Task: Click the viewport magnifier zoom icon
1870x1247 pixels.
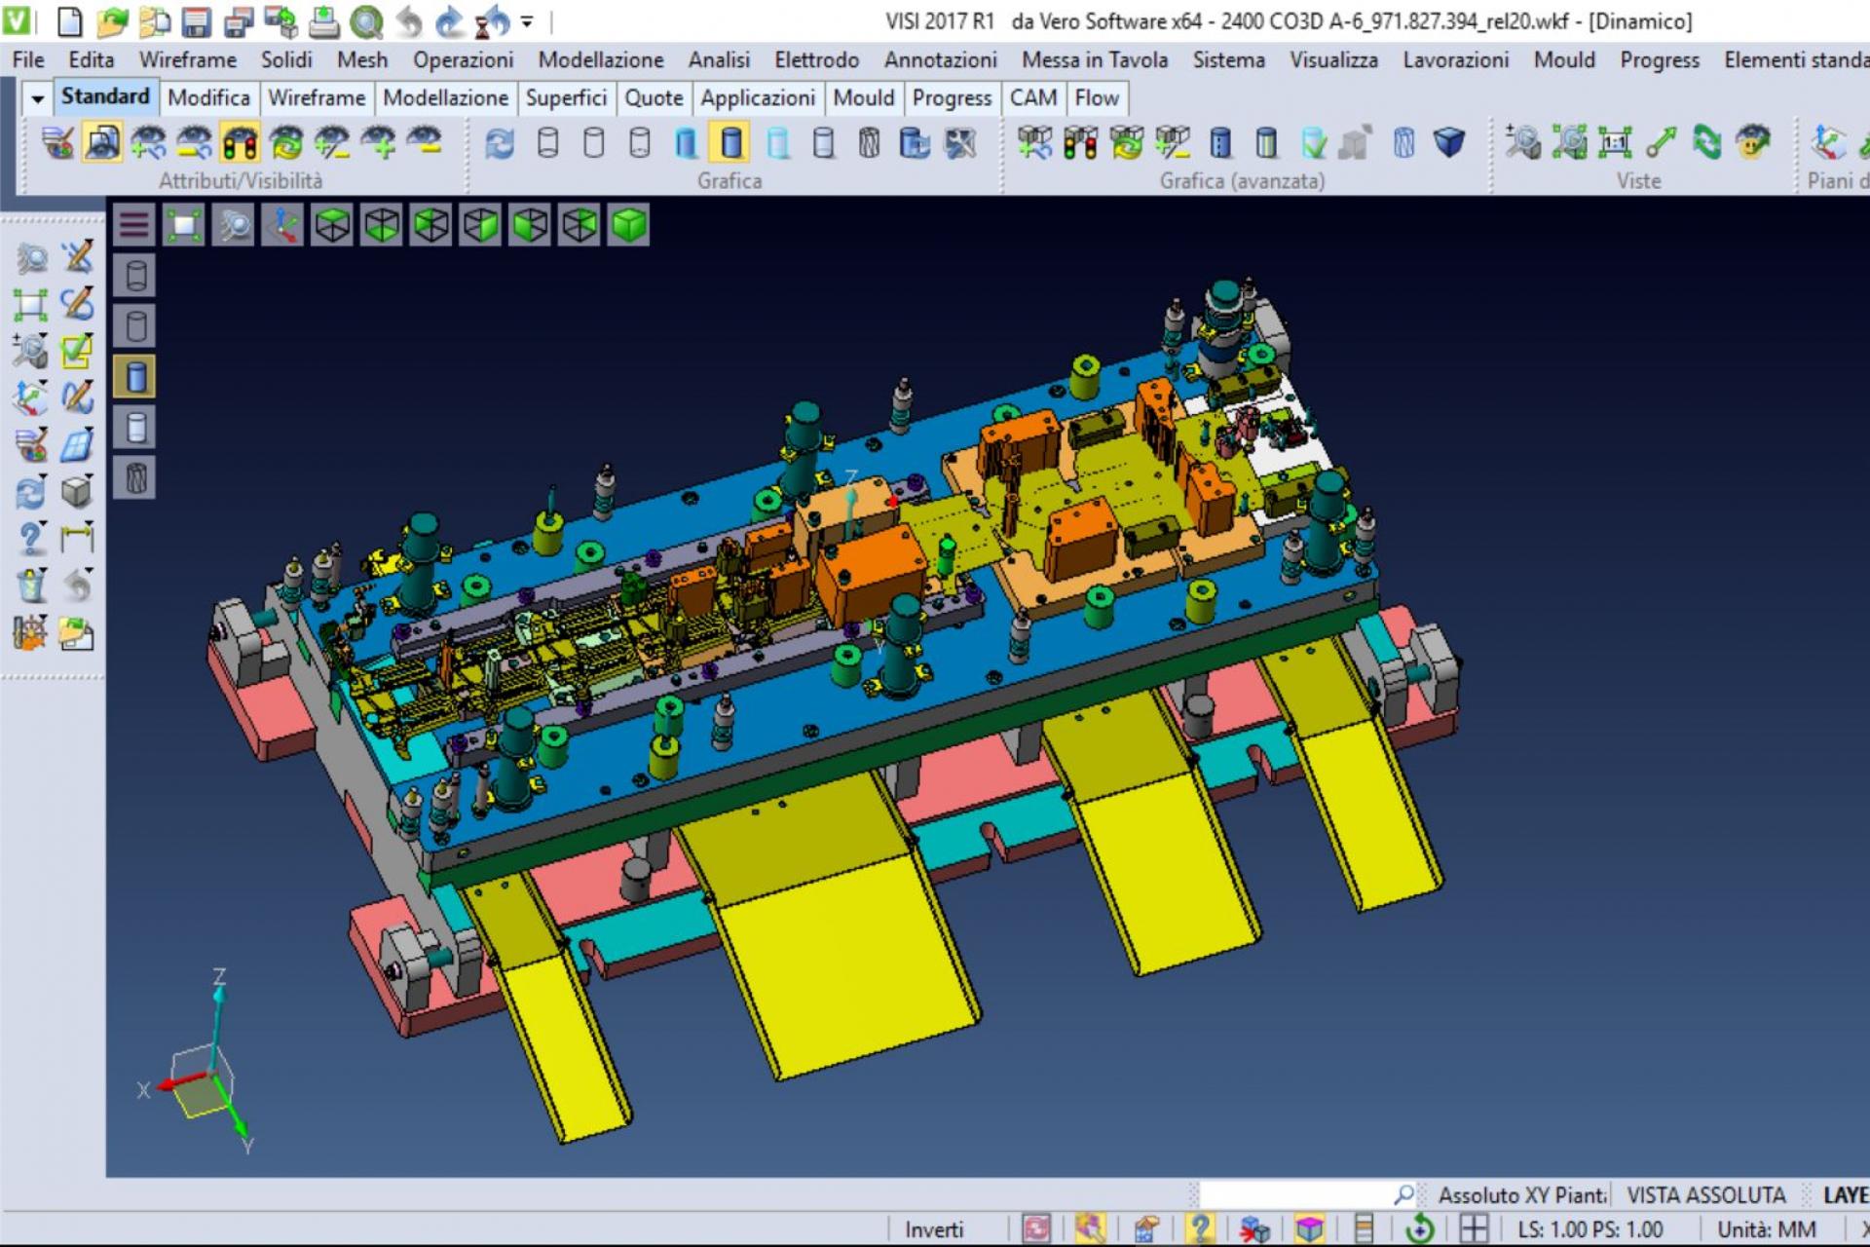Action: [x=233, y=225]
